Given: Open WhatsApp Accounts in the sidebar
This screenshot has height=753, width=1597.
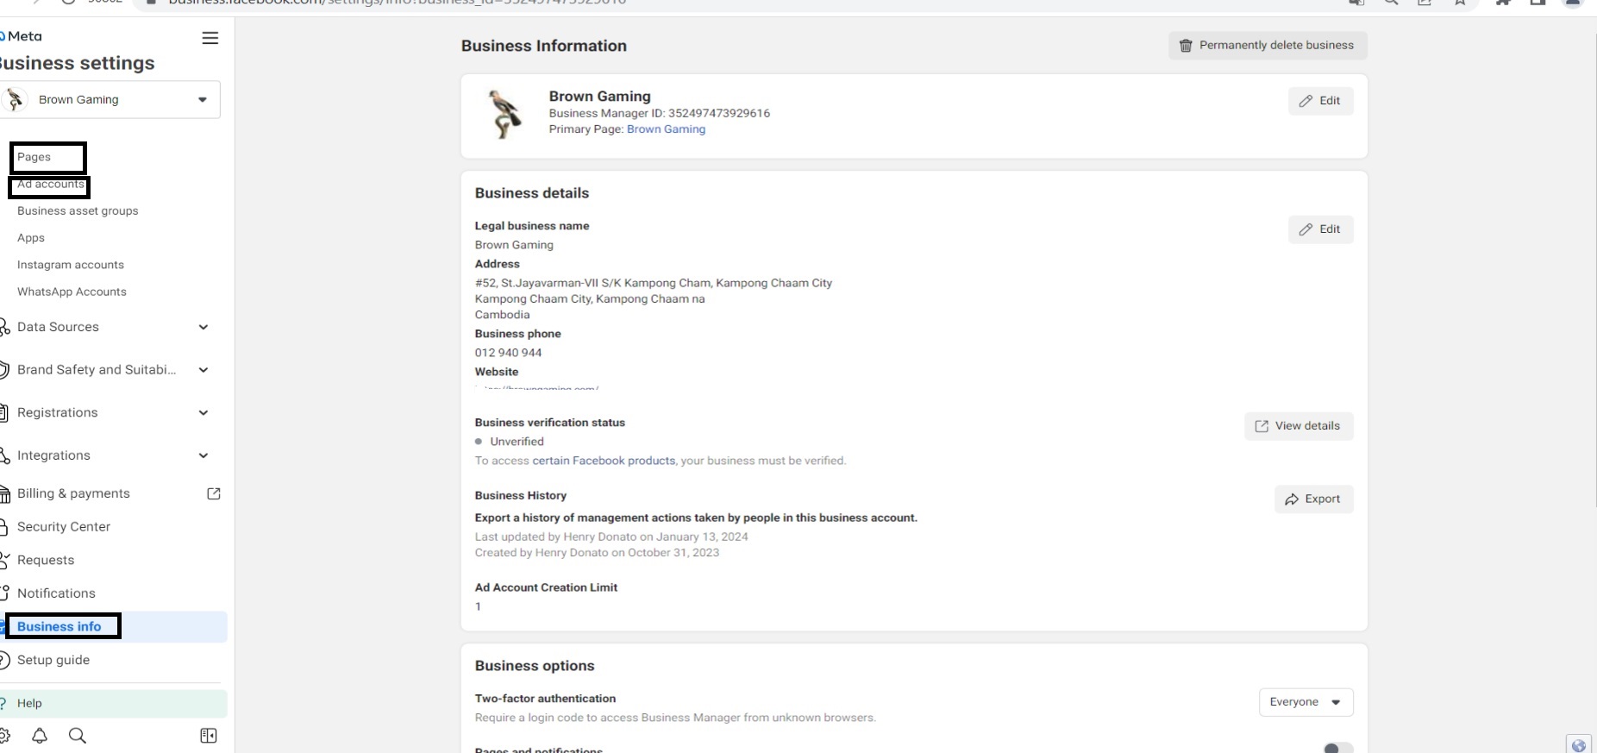Looking at the screenshot, I should tap(72, 292).
